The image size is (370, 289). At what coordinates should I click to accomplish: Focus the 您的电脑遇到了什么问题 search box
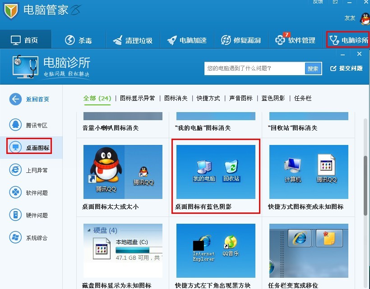click(254, 68)
